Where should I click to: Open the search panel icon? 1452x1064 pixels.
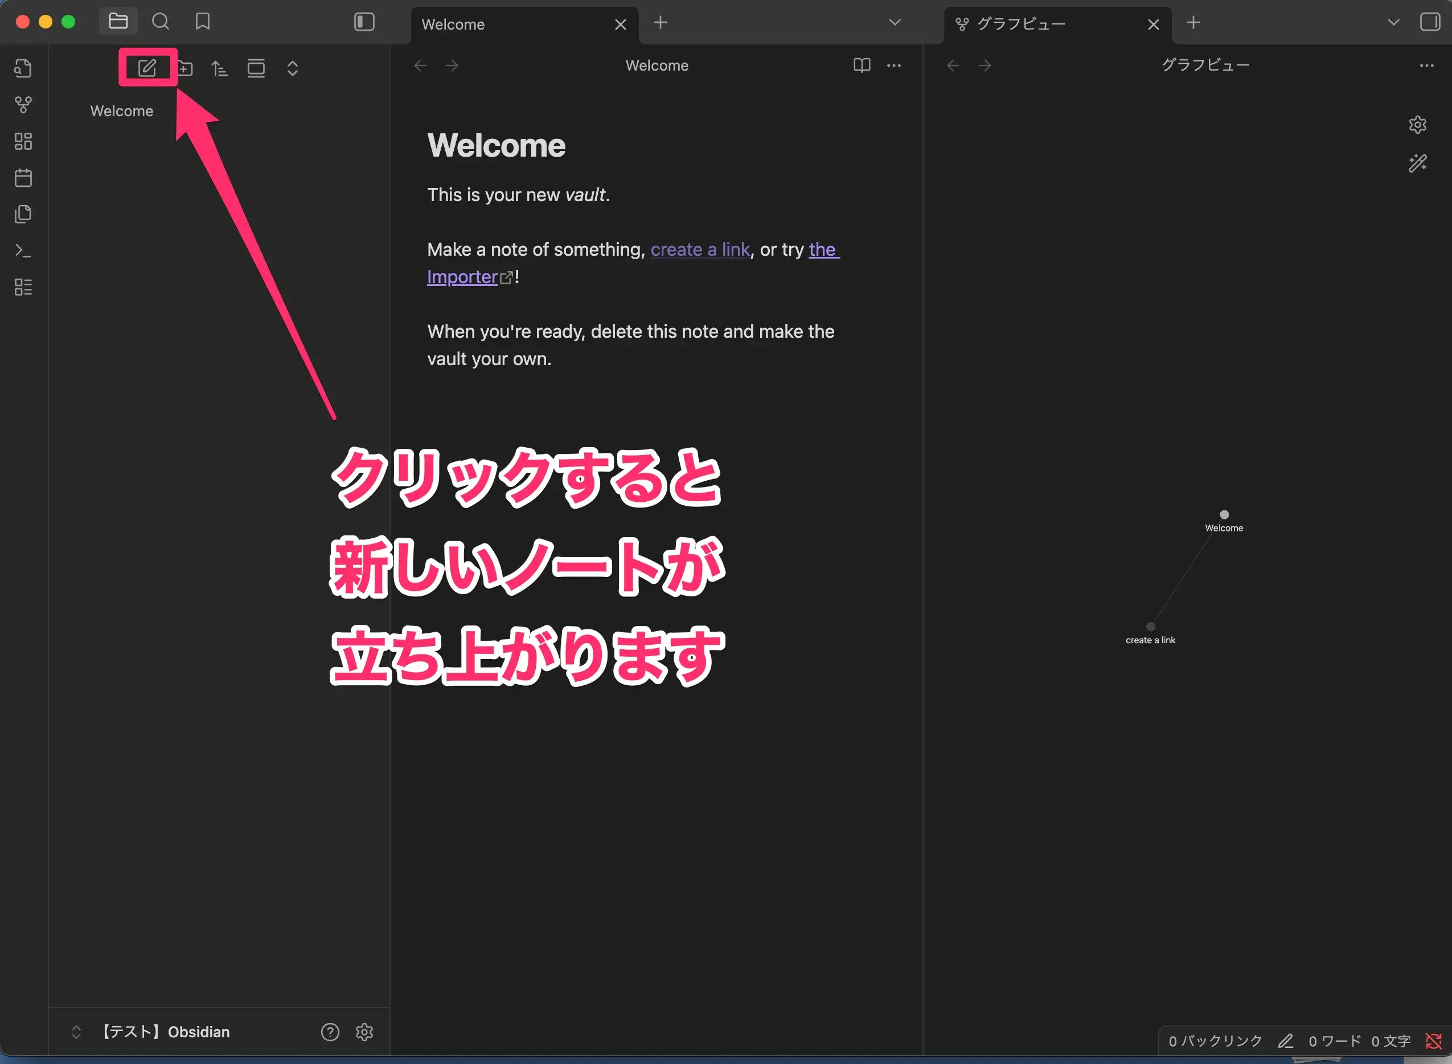click(x=161, y=22)
